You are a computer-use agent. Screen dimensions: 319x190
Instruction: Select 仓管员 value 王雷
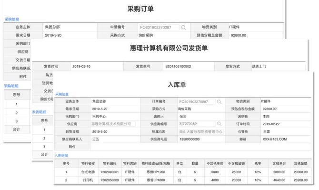point(267,131)
